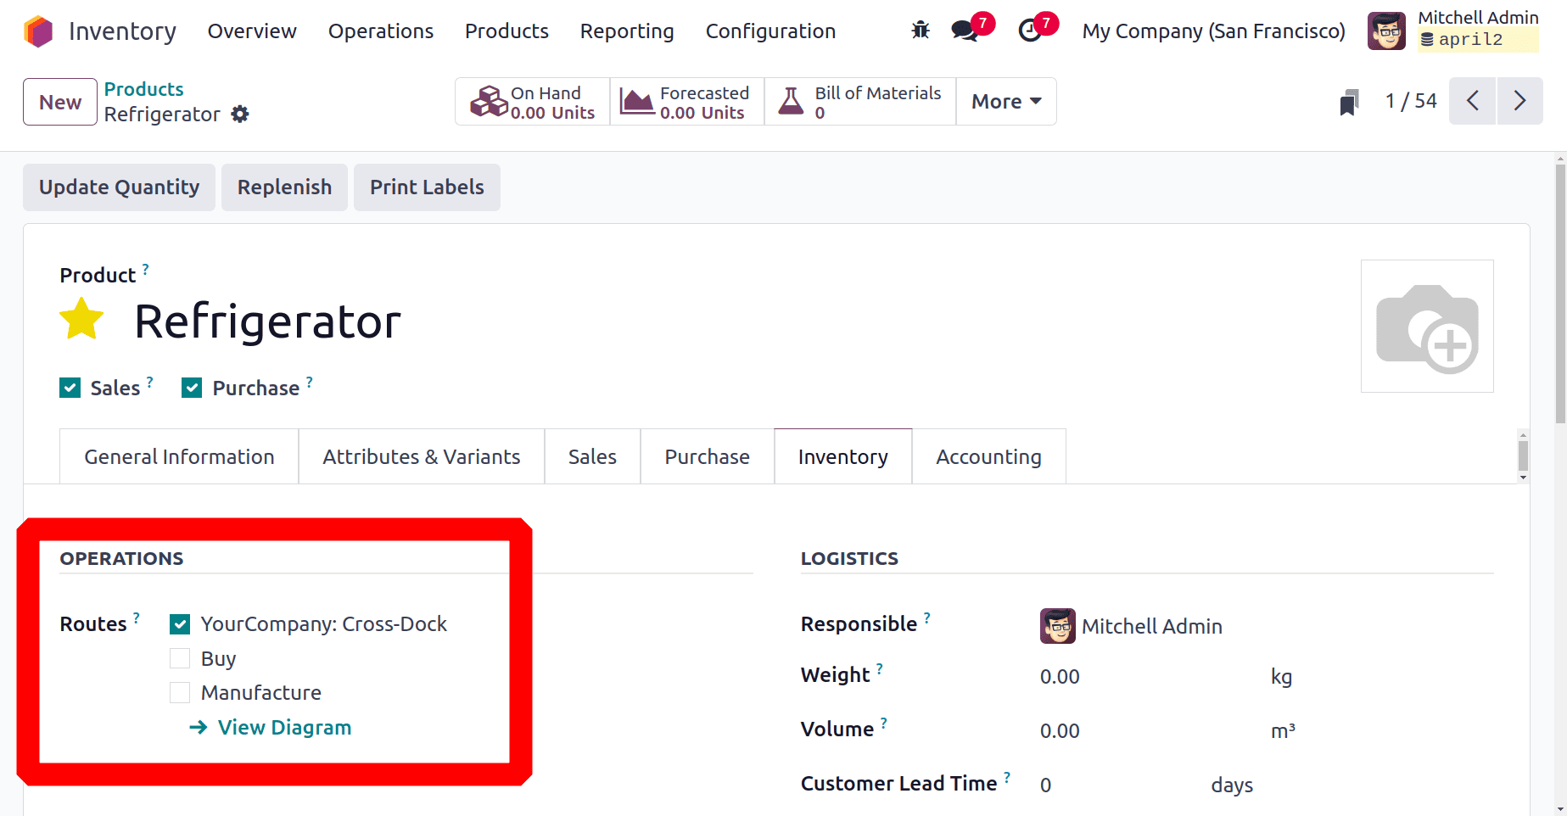Viewport: 1567px width, 816px height.
Task: Click the pager counter 1 / 54
Action: click(1411, 101)
